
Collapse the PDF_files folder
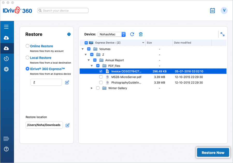[92, 66]
